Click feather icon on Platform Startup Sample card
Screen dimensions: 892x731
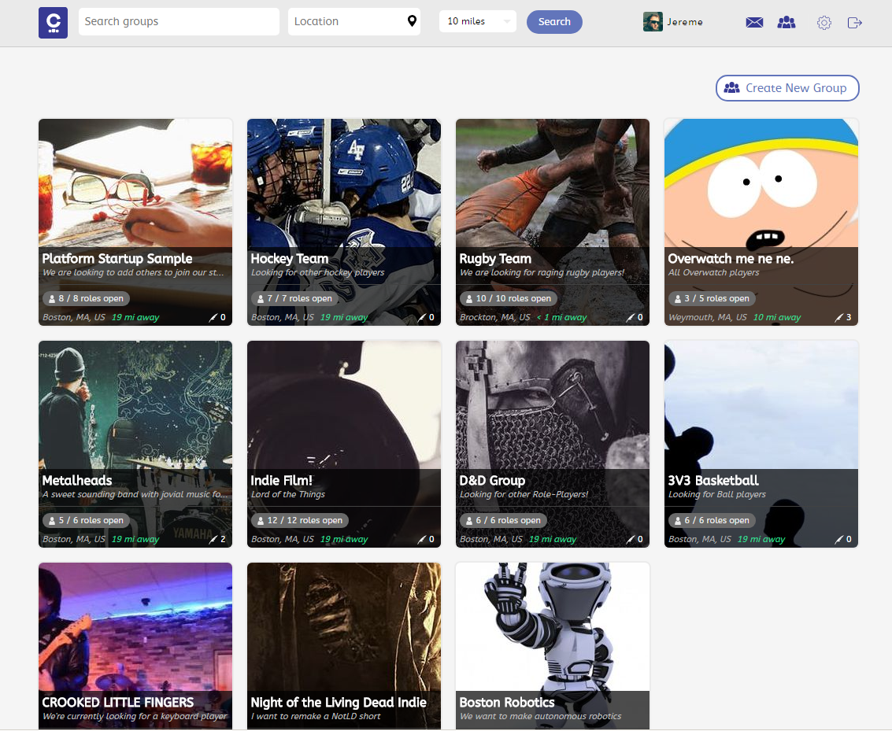point(213,317)
